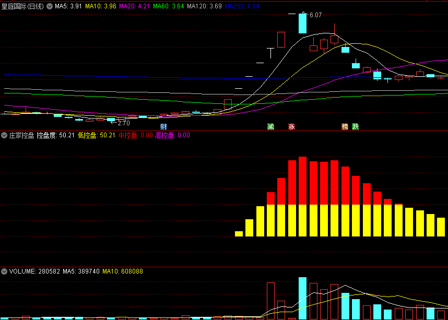Screen dimensions: 448x320
Task: Click the volume MA5: 389740 label
Action: 81,271
